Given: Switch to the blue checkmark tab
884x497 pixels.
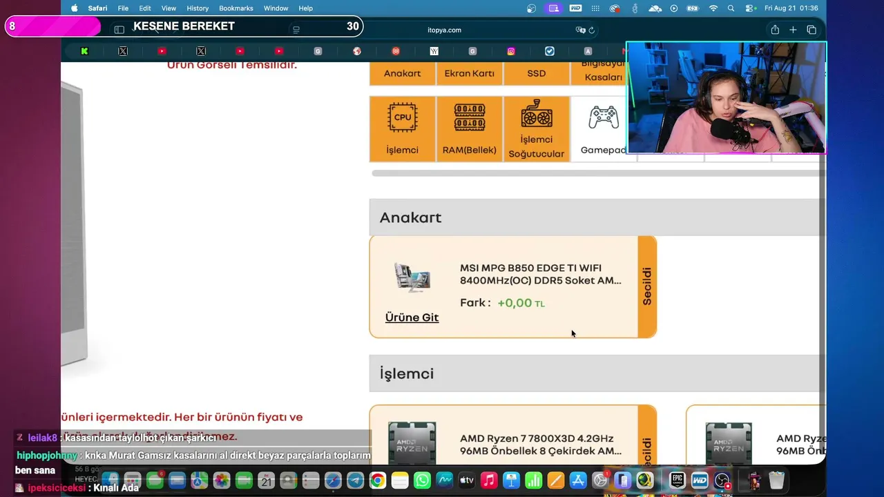Looking at the screenshot, I should point(550,51).
